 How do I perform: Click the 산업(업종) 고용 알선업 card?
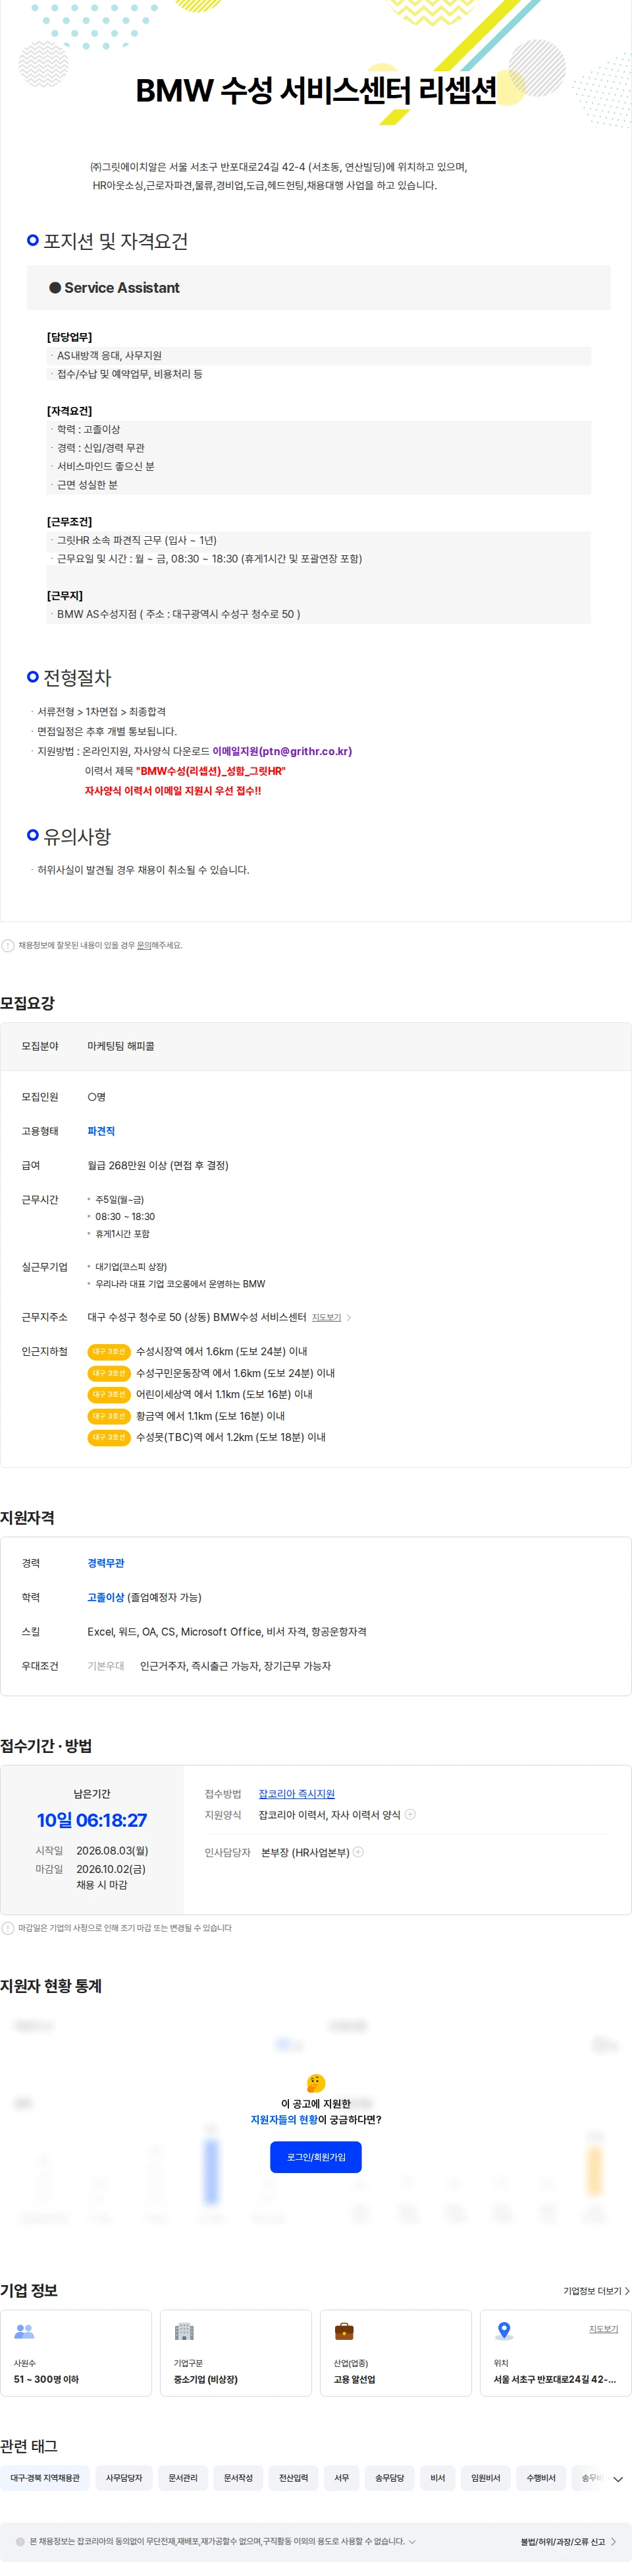click(396, 2353)
